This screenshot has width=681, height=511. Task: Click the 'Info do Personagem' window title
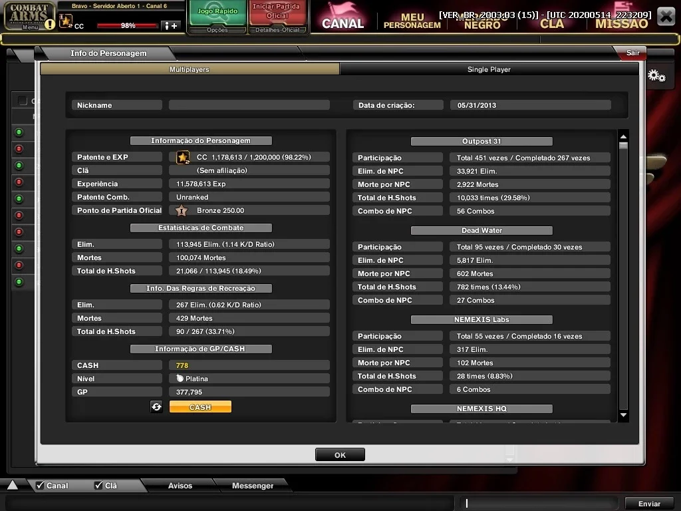click(108, 53)
